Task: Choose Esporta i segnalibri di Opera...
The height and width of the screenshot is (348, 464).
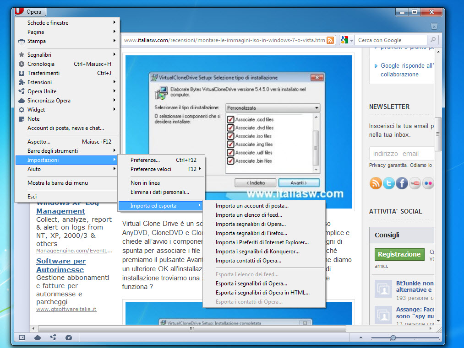Action: (x=264, y=284)
